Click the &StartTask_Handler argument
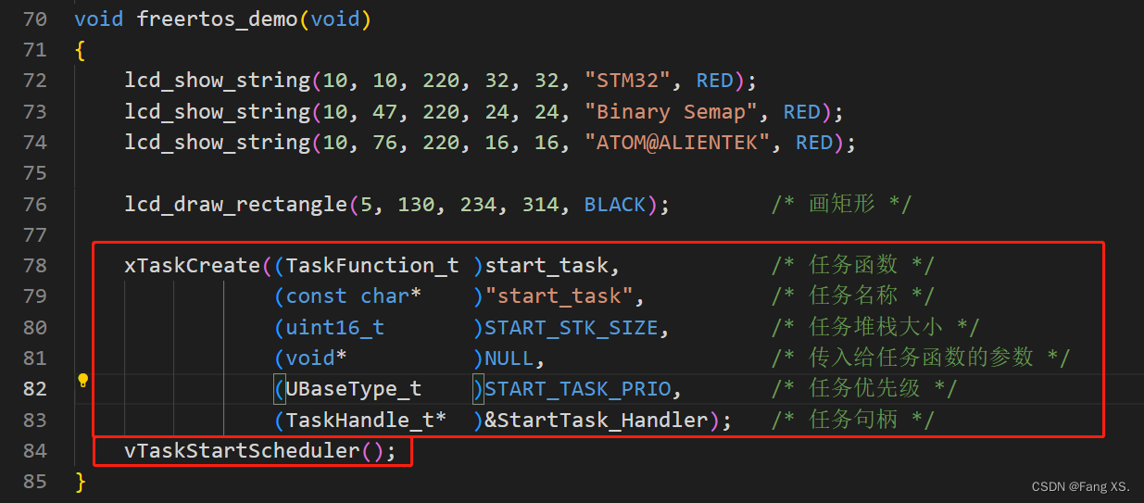The height and width of the screenshot is (503, 1144). click(596, 421)
